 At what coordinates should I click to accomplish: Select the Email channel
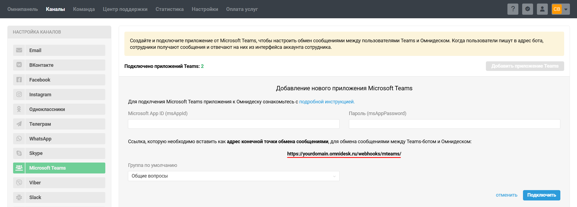(x=59, y=50)
